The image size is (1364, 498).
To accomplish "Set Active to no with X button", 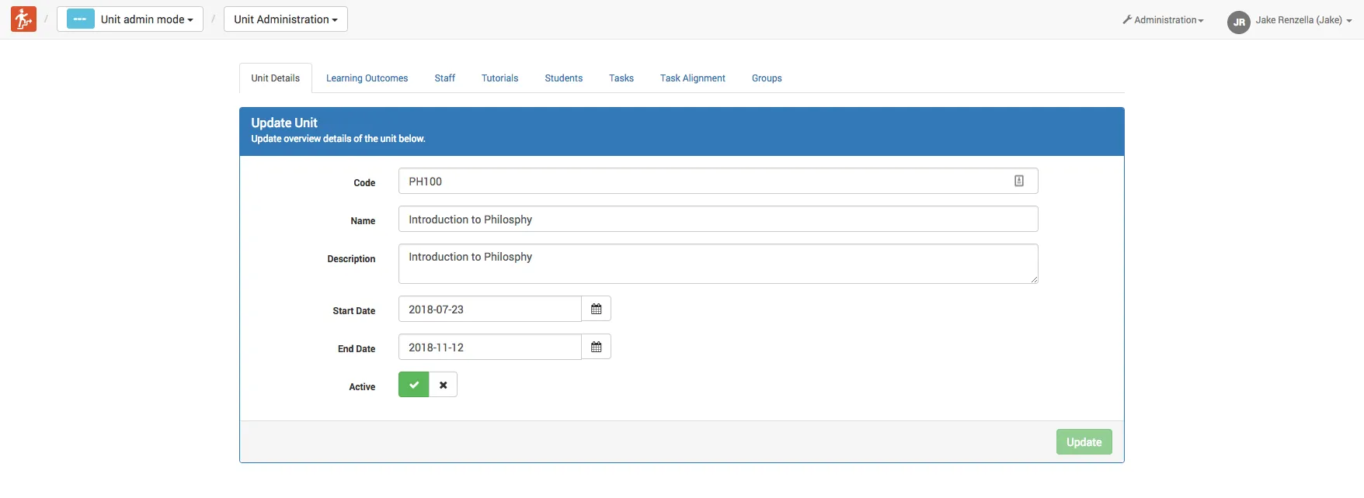I will 444,385.
